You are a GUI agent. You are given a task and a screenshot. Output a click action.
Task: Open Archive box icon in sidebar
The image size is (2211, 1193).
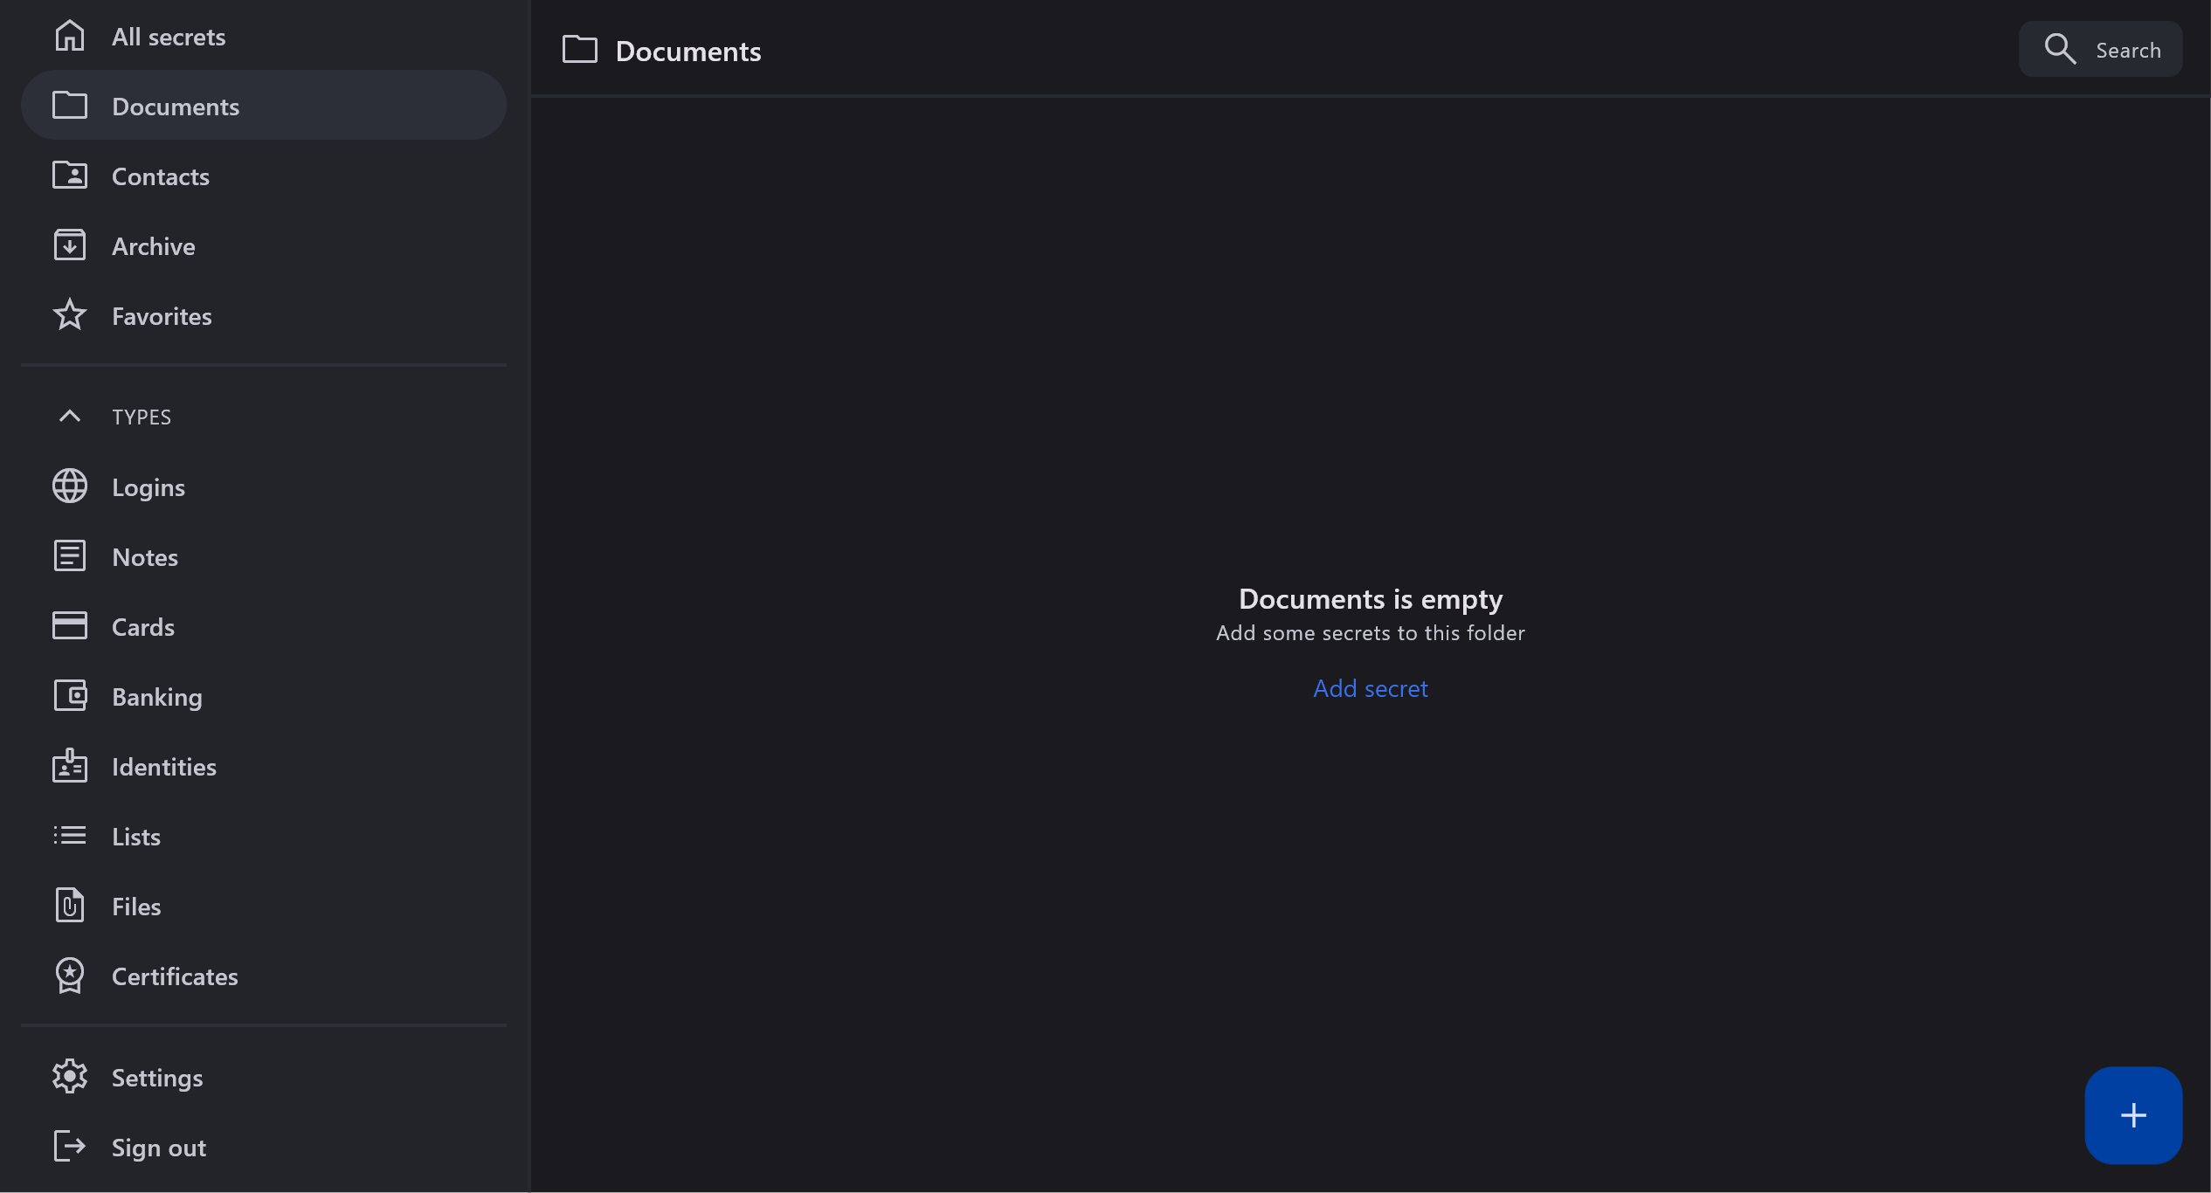70,245
